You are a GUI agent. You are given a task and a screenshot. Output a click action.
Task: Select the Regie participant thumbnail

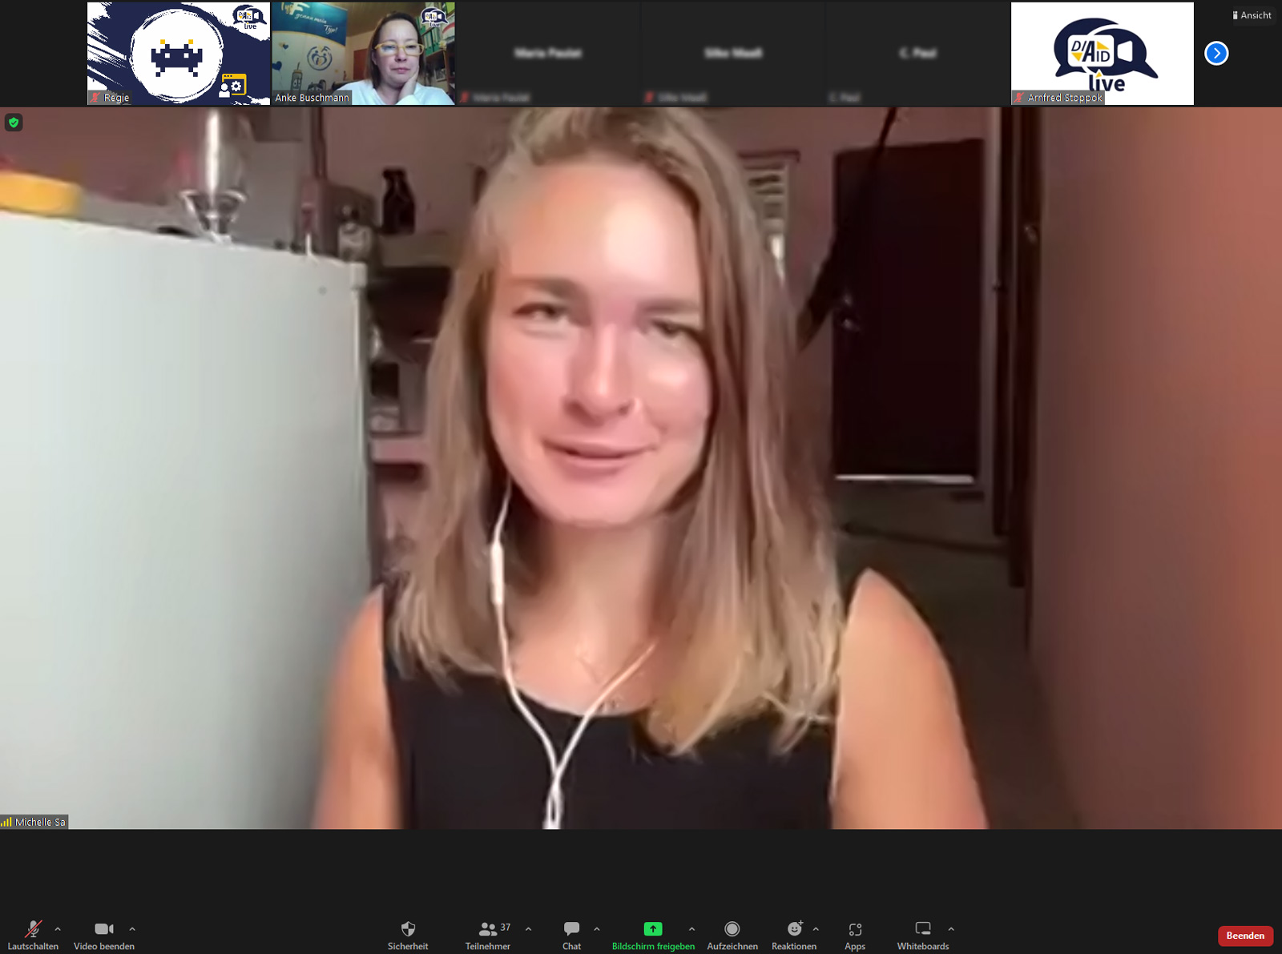(179, 54)
